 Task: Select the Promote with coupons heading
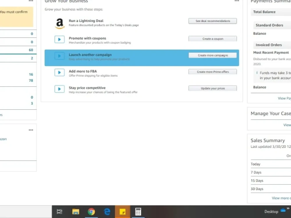coord(87,38)
